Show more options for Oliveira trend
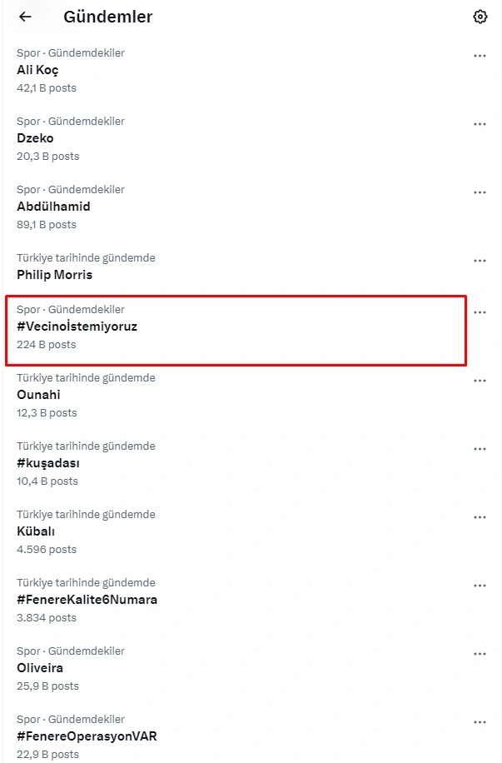Viewport: 502px width, 763px height. [480, 654]
